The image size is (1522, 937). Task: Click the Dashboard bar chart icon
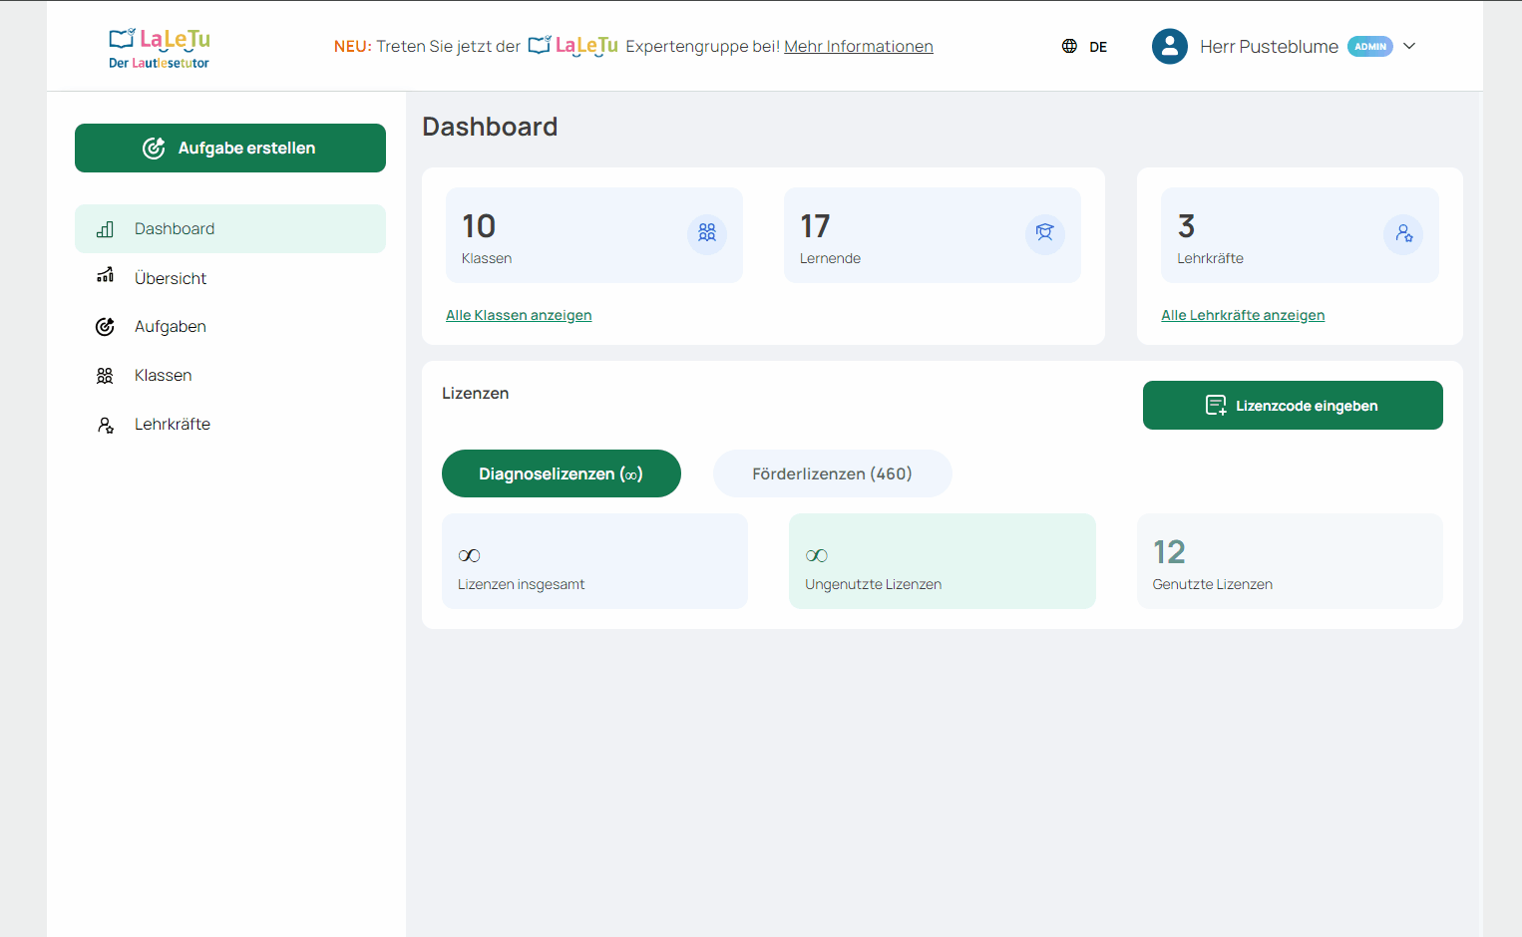[x=105, y=229]
